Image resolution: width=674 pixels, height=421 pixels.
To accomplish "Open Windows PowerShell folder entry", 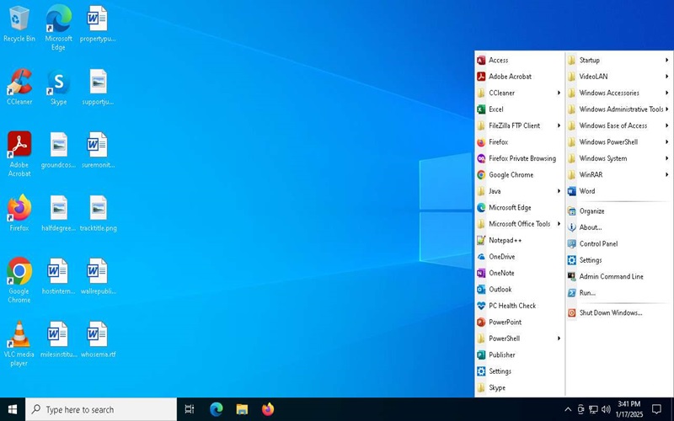I will tap(618, 141).
